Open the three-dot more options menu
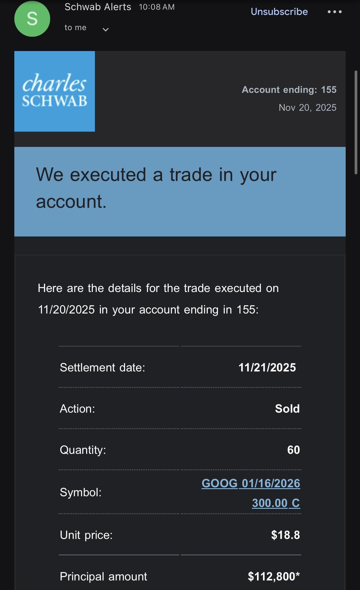 pos(334,12)
